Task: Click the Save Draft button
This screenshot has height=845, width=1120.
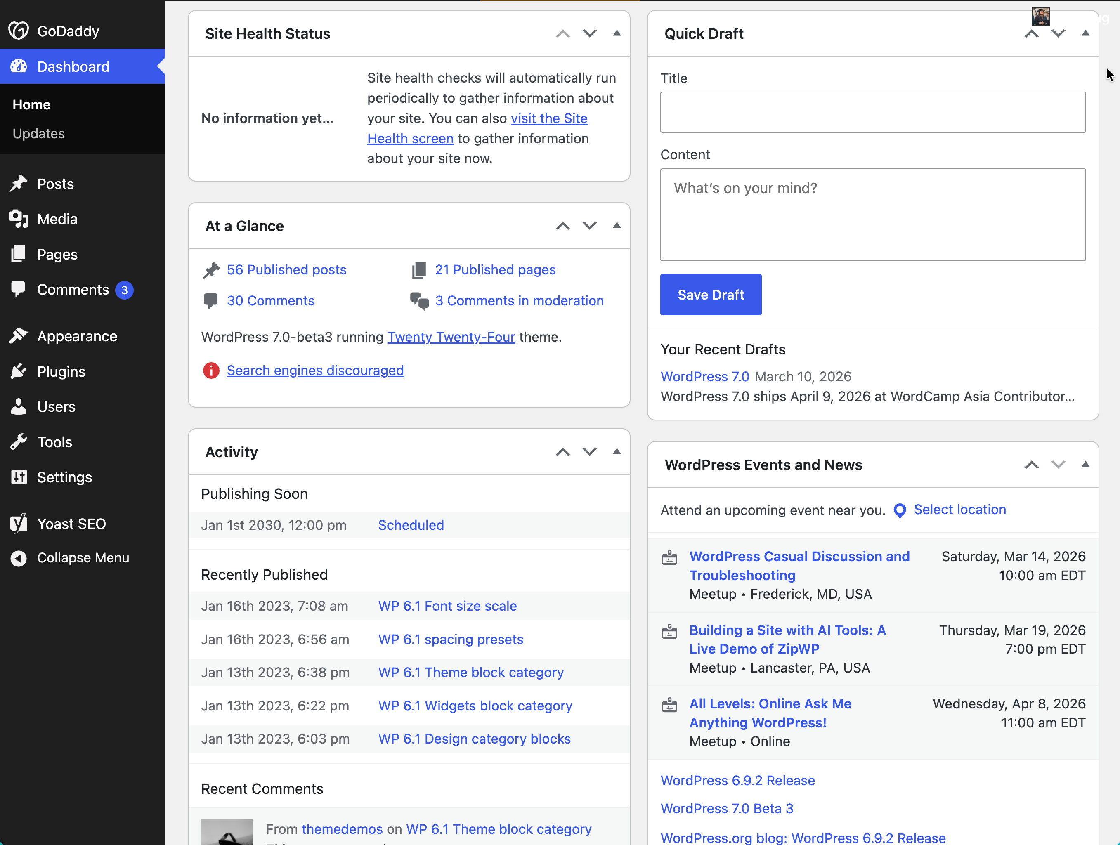Action: click(710, 294)
